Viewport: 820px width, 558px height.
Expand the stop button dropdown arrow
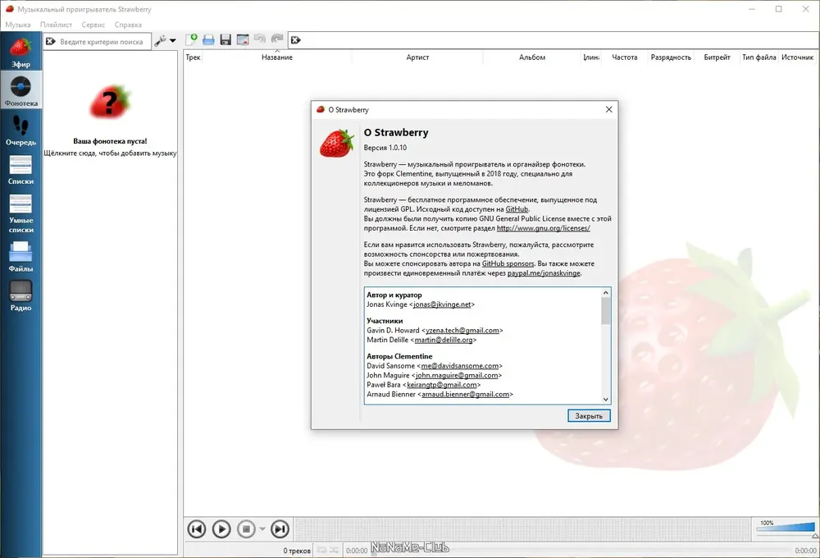click(262, 528)
